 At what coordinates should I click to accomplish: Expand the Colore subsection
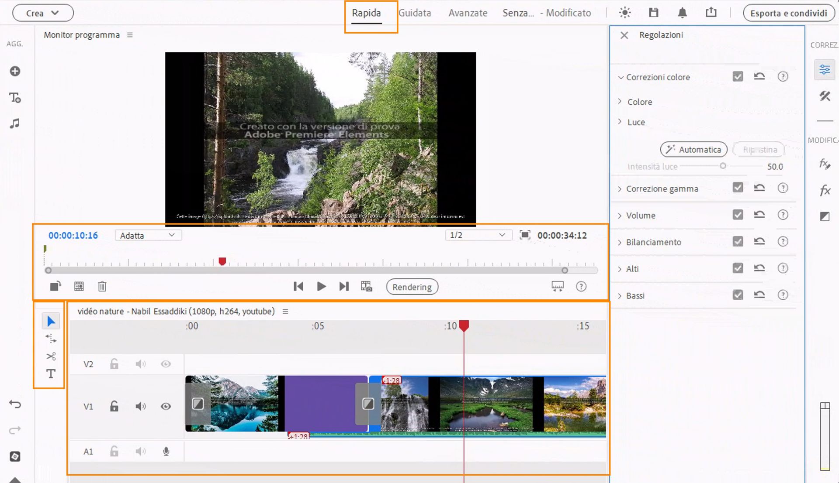(x=620, y=101)
